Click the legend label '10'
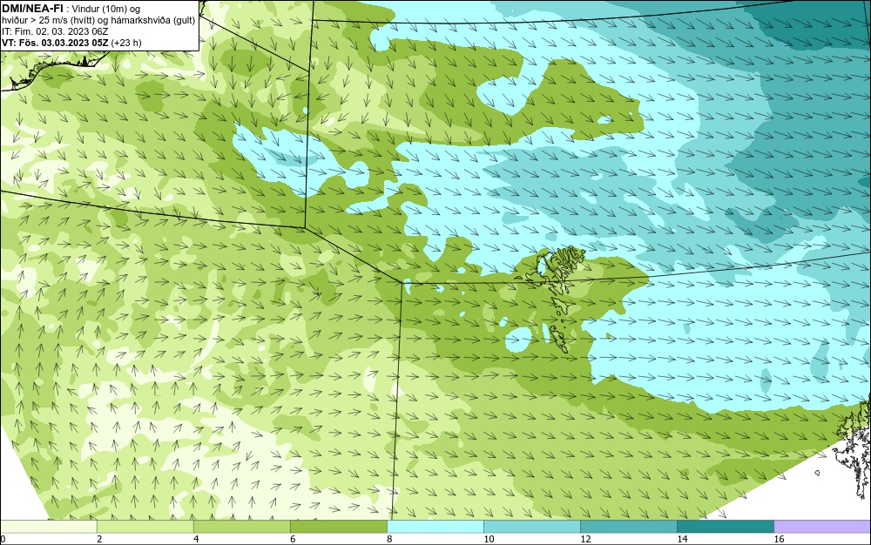 [x=489, y=539]
